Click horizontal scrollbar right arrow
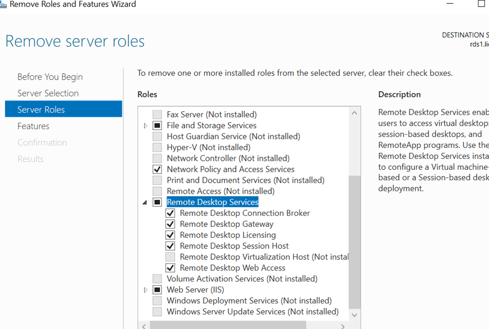The image size is (489, 329). pyautogui.click(x=343, y=326)
